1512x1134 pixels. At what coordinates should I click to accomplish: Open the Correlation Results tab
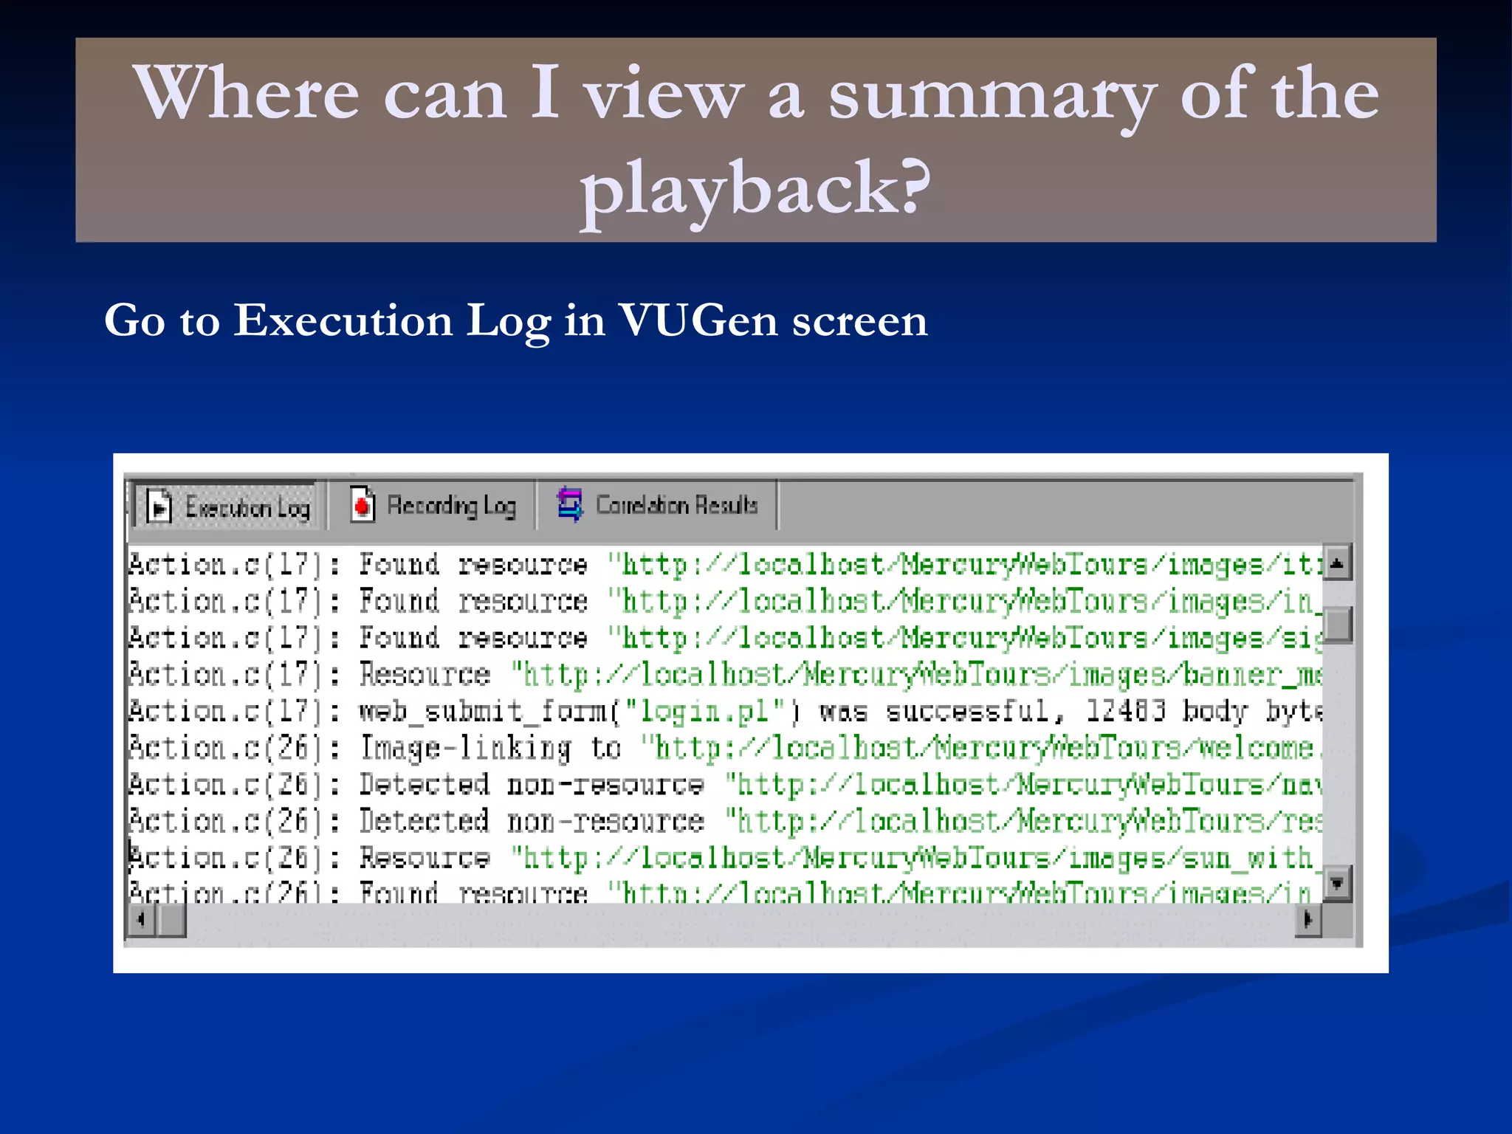point(658,505)
